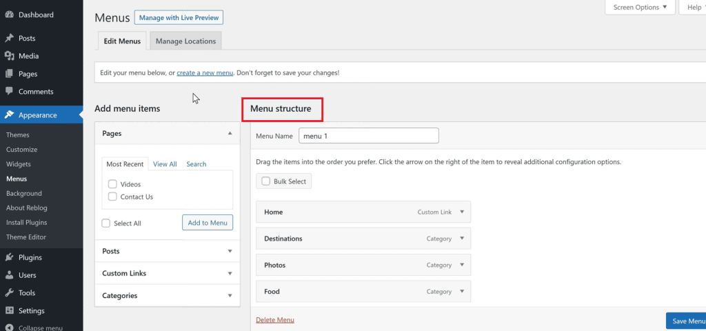
Task: Switch to the View All pages tab
Action: 165,164
